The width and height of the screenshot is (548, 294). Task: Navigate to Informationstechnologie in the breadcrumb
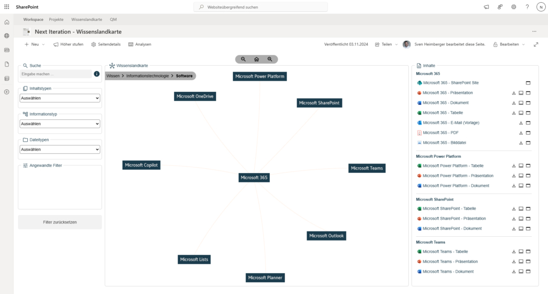click(148, 76)
